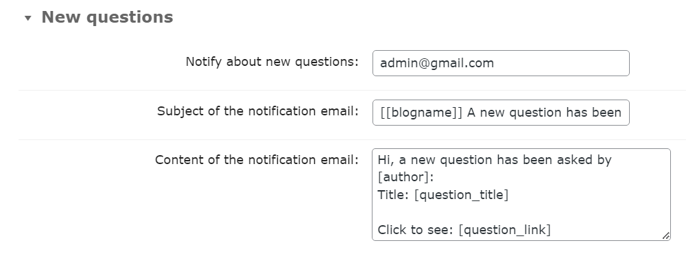Place cursor in admin@gmail.com text

[436, 63]
